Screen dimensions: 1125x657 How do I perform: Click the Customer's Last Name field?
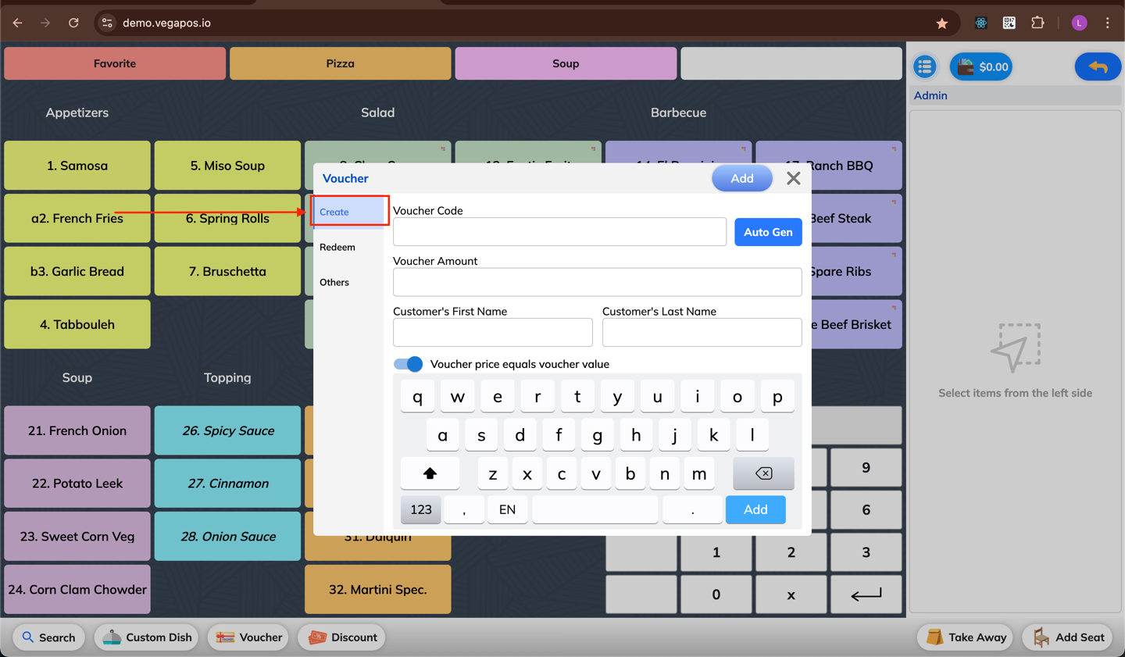pyautogui.click(x=702, y=332)
